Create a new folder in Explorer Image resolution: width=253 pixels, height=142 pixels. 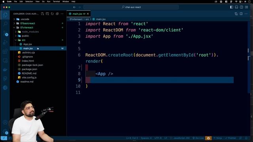pyautogui.click(x=47, y=14)
